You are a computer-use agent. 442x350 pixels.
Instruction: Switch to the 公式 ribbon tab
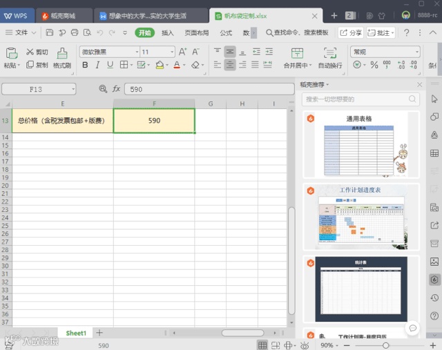226,33
